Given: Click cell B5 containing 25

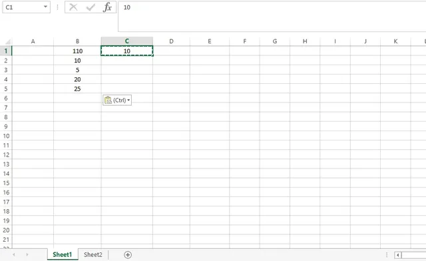Looking at the screenshot, I should coord(77,89).
